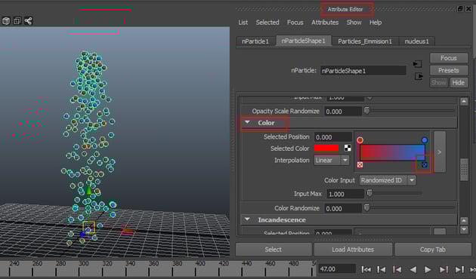
Task: Click the current frame field showing 47.00
Action: tap(337, 269)
